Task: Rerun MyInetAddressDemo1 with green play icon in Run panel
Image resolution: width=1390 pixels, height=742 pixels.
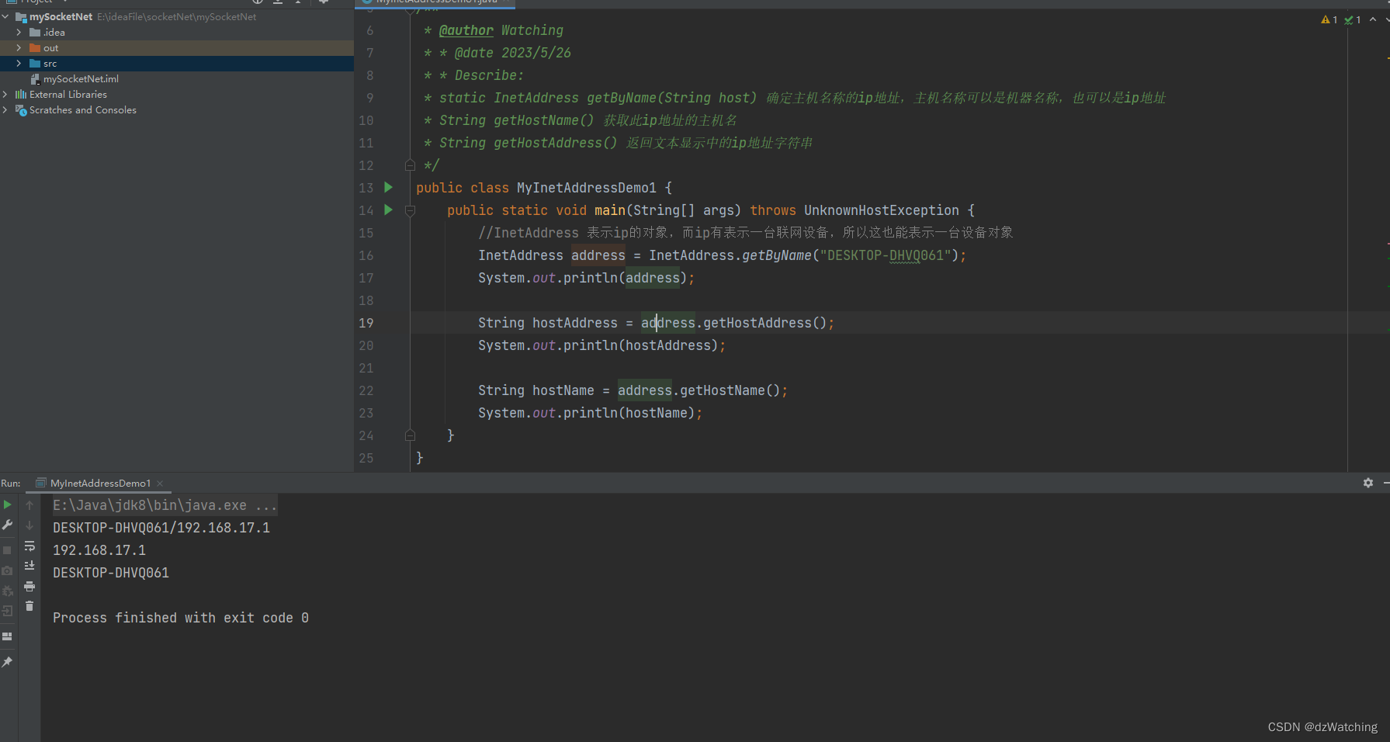Action: [x=8, y=504]
